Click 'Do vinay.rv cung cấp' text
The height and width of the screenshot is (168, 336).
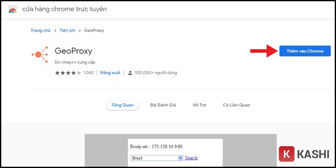[x=75, y=62]
